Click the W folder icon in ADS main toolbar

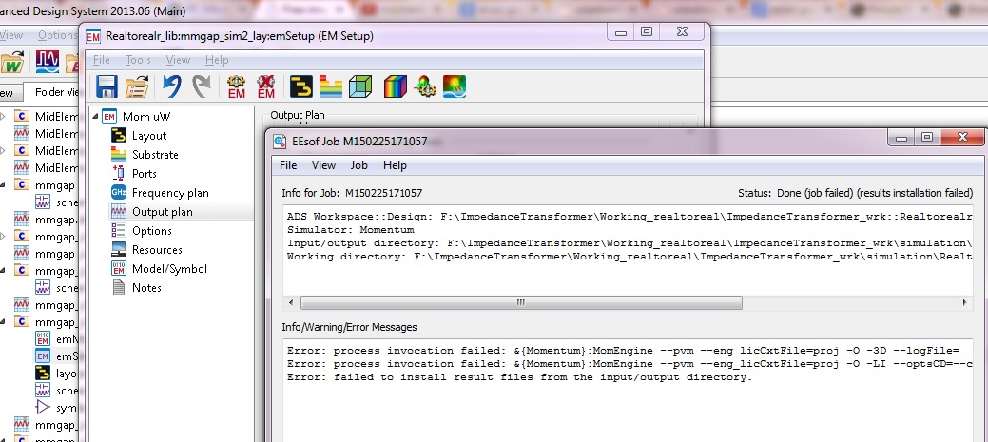(11, 62)
